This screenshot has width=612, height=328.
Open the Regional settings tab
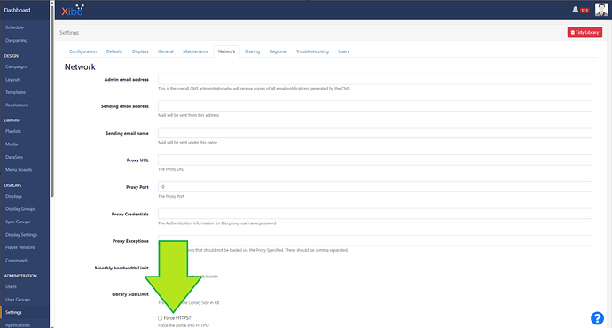pos(278,51)
